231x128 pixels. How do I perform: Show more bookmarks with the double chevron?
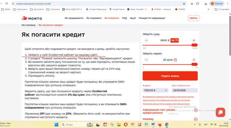[208, 9]
